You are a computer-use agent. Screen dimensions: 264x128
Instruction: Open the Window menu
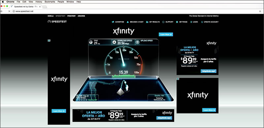point(70,2)
